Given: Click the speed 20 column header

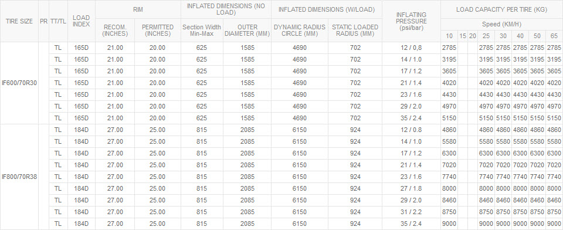Looking at the screenshot, I should (473, 36).
